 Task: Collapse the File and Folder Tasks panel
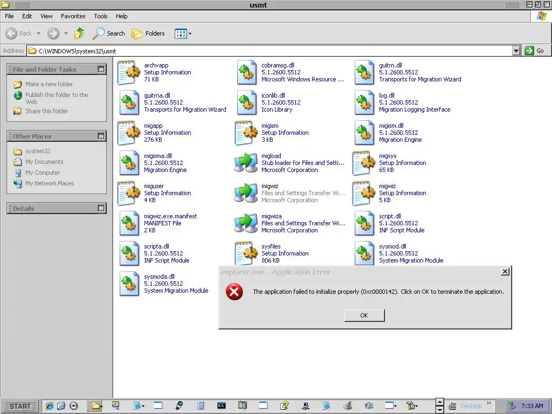click(101, 69)
